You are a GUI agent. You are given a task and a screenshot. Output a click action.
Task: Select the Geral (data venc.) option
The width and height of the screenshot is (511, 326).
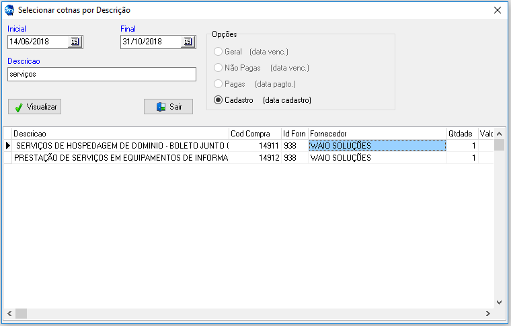point(218,52)
